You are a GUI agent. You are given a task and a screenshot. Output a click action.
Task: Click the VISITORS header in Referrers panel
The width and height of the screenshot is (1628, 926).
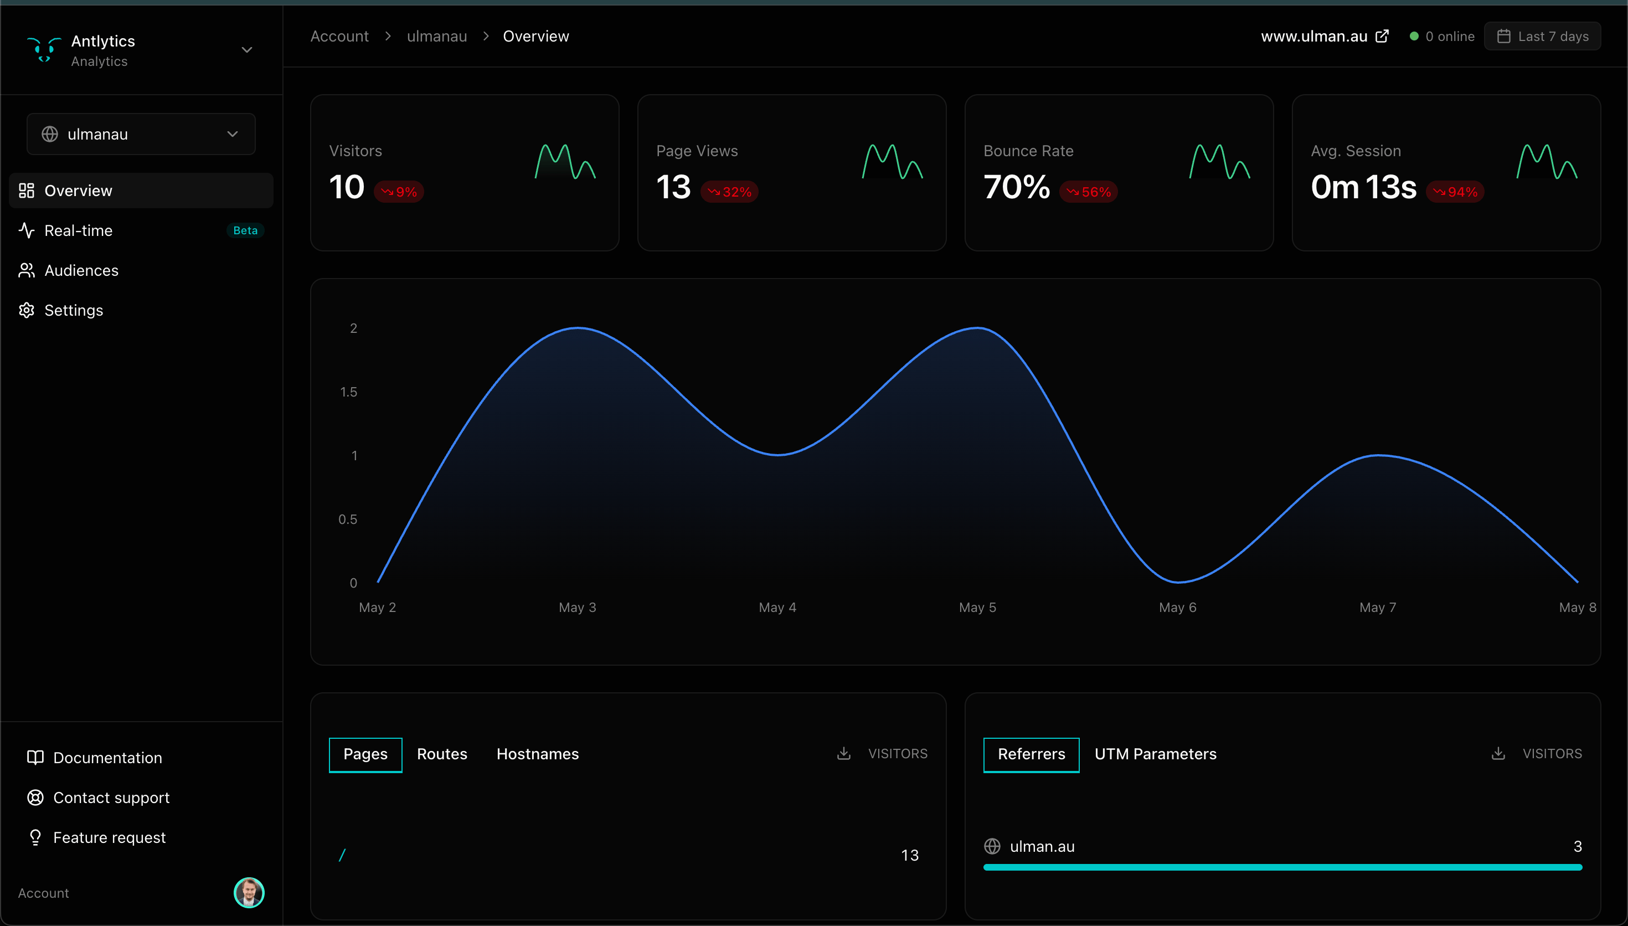(1552, 754)
